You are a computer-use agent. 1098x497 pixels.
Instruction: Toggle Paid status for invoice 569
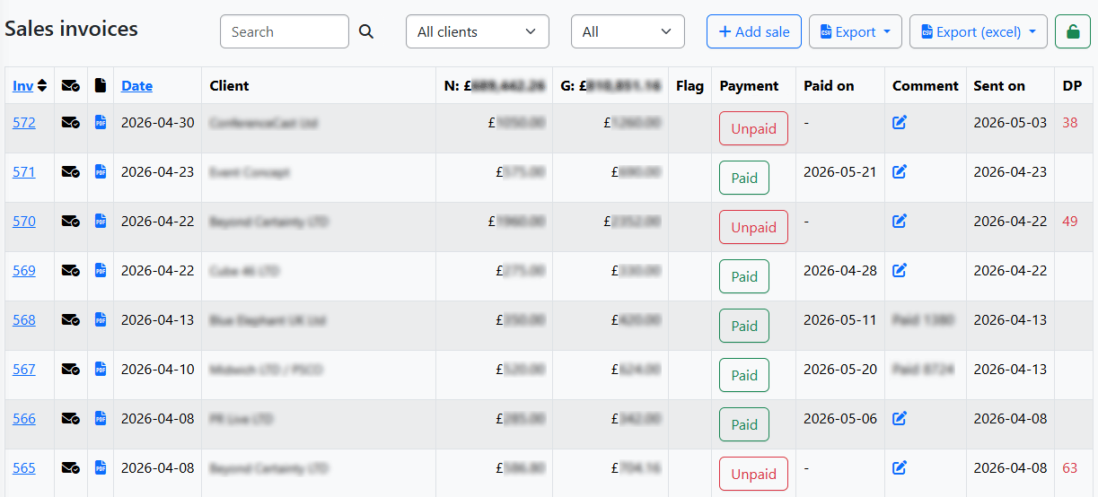(x=744, y=276)
